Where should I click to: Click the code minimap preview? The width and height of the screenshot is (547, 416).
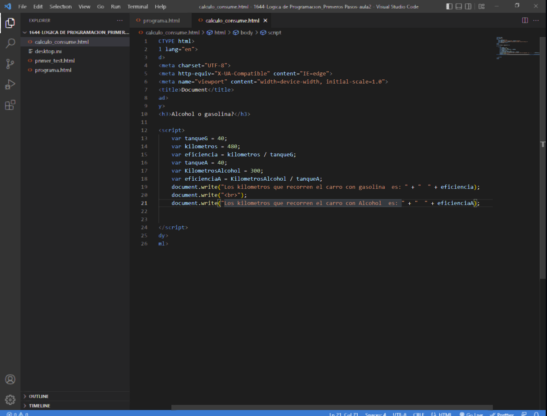(x=517, y=48)
